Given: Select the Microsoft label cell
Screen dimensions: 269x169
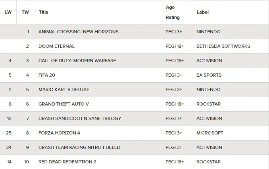Looking at the screenshot, I should (230, 133).
